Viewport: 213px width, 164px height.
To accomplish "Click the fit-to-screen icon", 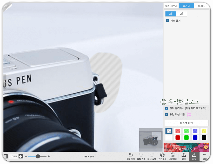I will pyautogui.click(x=21, y=156).
